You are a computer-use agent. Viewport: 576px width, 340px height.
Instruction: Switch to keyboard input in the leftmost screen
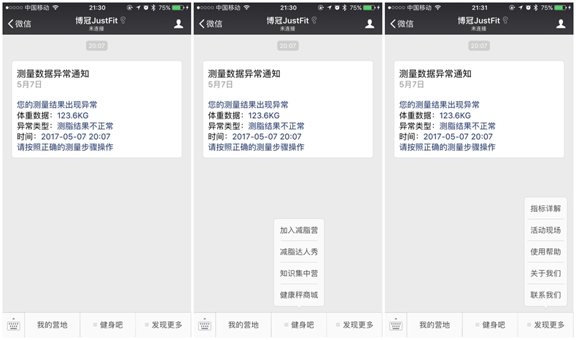click(14, 325)
